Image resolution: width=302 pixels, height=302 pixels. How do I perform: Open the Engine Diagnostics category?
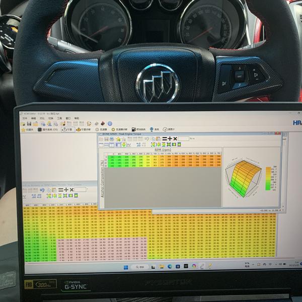[x=83, y=129]
